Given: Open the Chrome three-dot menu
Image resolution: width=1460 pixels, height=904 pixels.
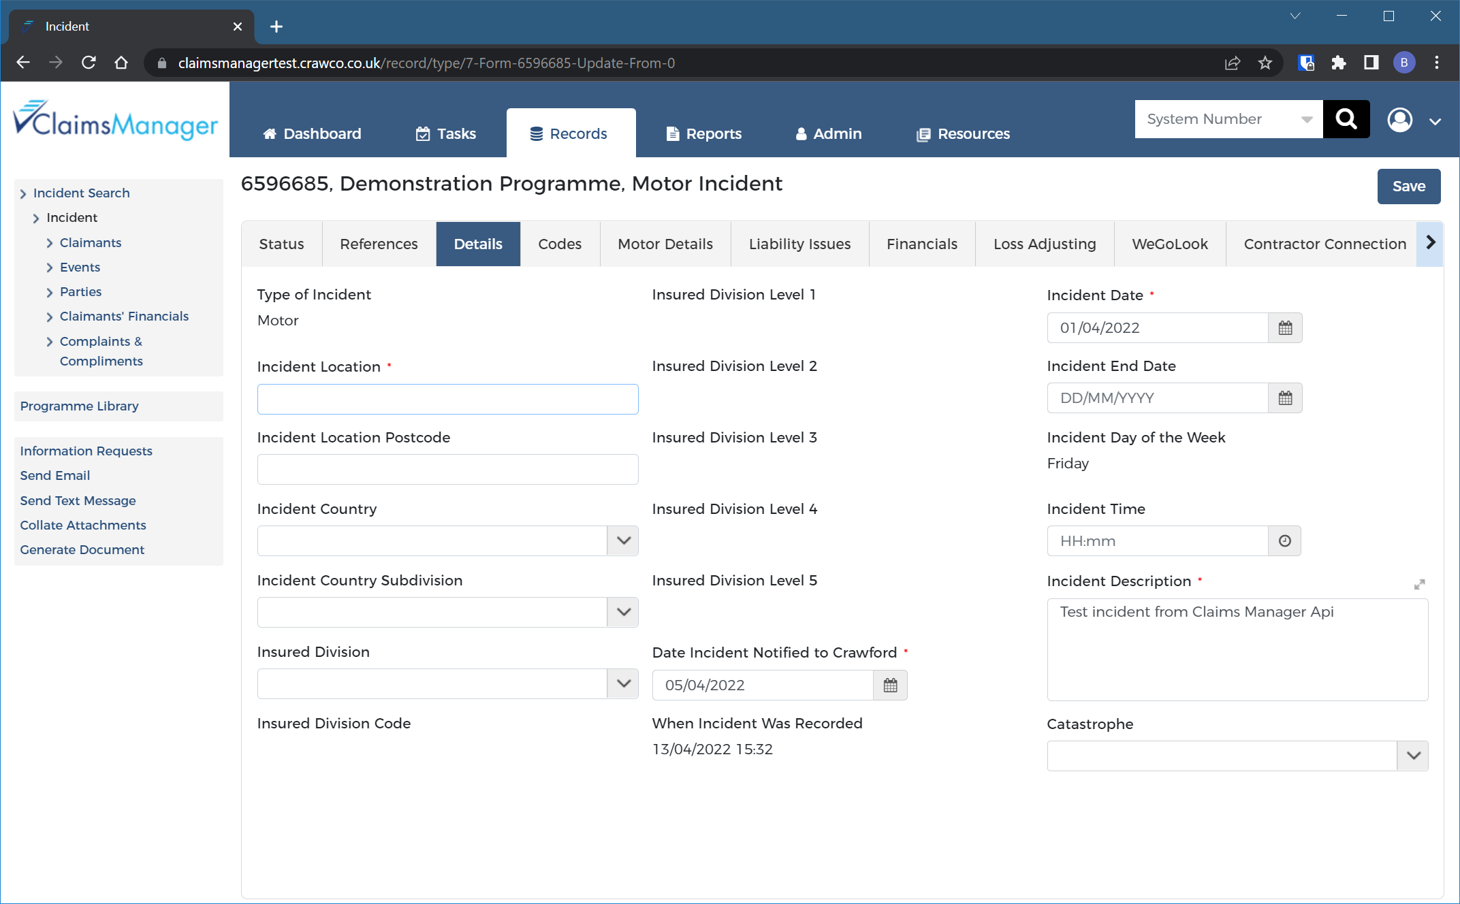Looking at the screenshot, I should [x=1437, y=63].
